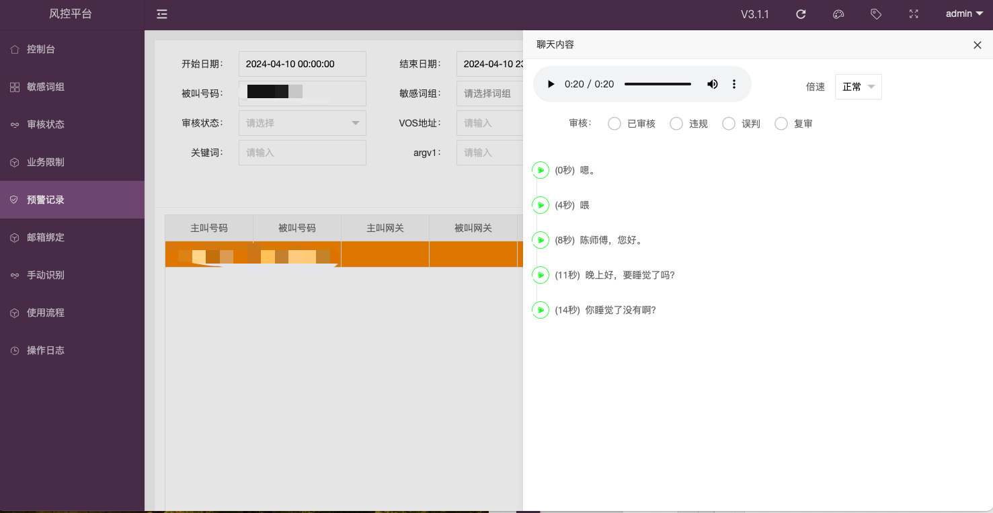
Task: Click the 结束日期 date field
Action: click(x=490, y=64)
